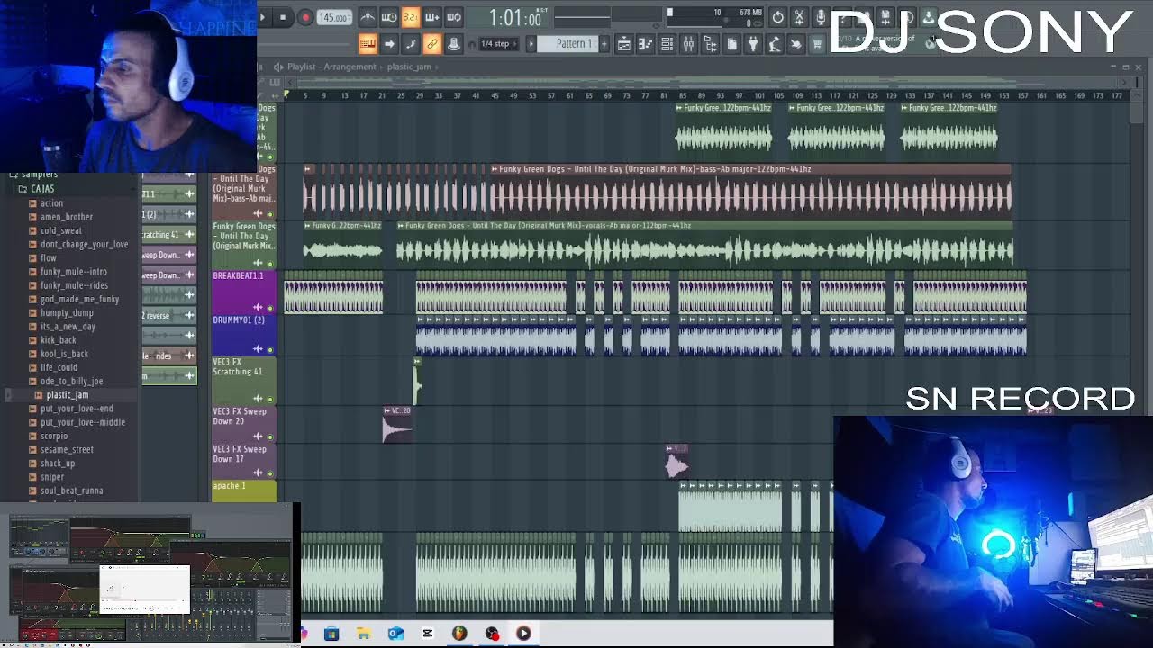The width and height of the screenshot is (1153, 648).
Task: Click the Stop playback button
Action: pos(283,17)
